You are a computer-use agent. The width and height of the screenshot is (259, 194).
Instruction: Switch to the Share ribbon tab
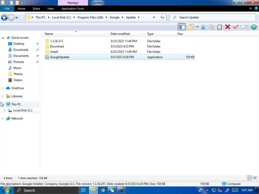pyautogui.click(x=36, y=9)
